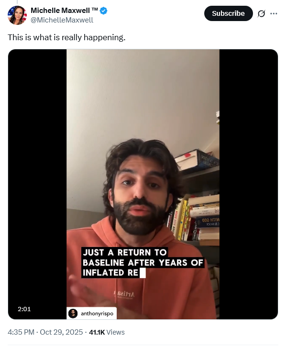
Task: Click the black Subscribe button
Action: click(229, 13)
